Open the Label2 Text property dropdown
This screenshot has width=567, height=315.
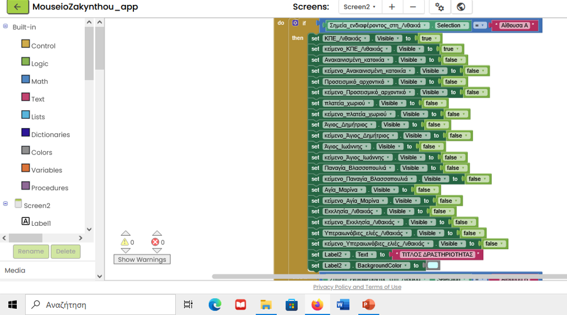click(x=366, y=255)
